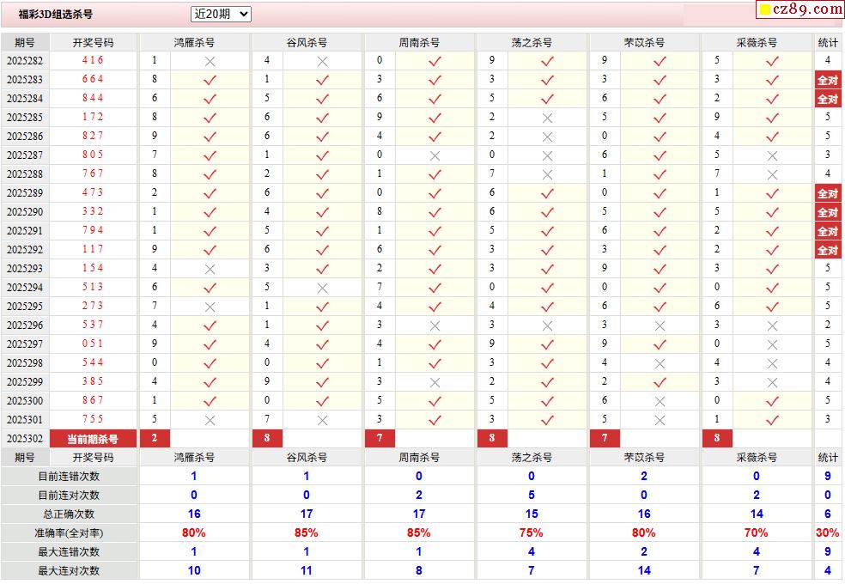Viewport: 845px width, 584px height.
Task: Click the cz89.com site logo
Action: tap(806, 9)
